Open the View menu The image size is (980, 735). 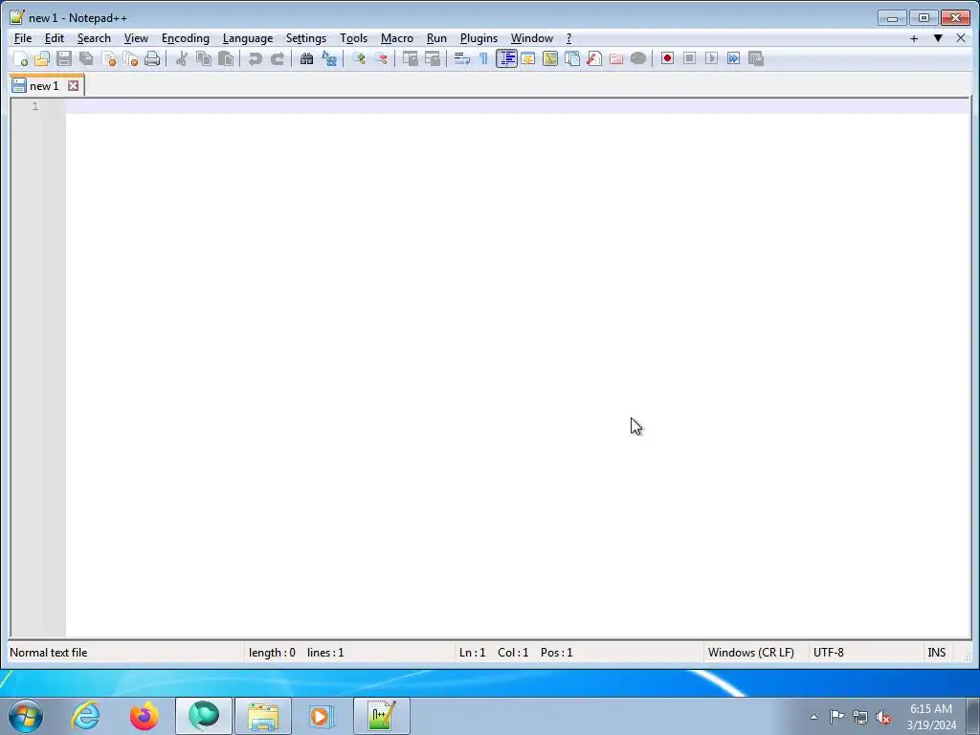click(x=136, y=38)
